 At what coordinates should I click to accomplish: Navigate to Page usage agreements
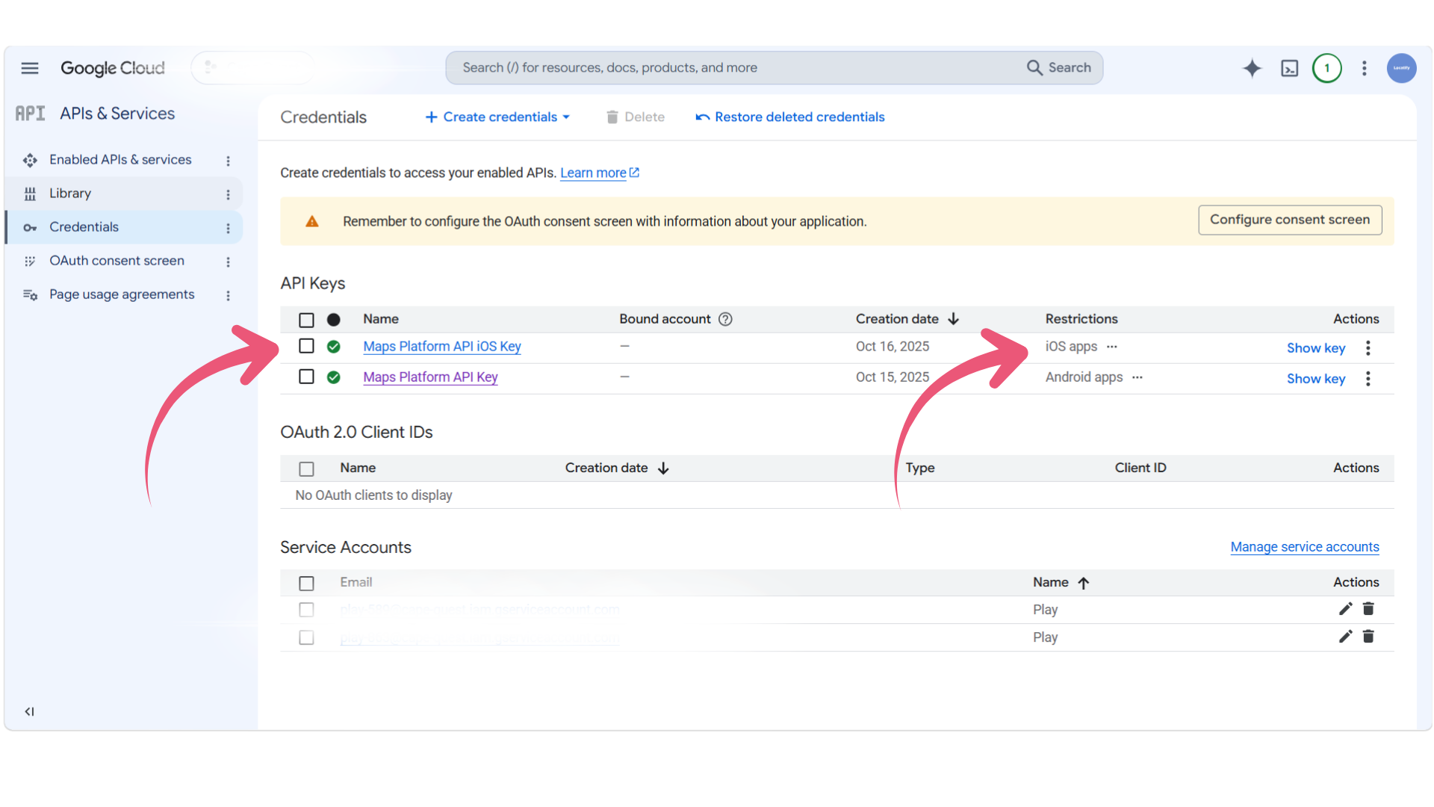[x=122, y=294]
